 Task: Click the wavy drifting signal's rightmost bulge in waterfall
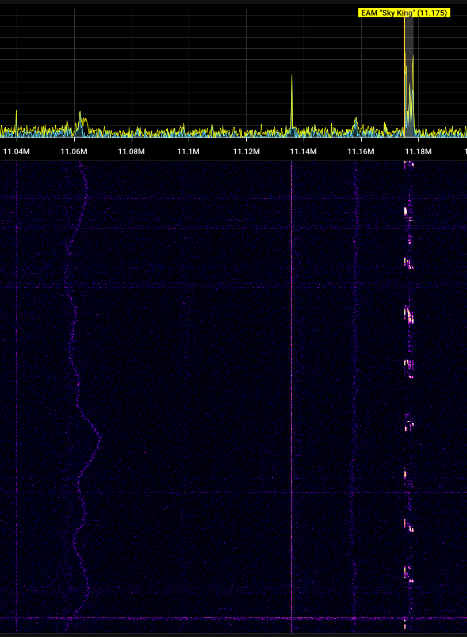tap(100, 438)
